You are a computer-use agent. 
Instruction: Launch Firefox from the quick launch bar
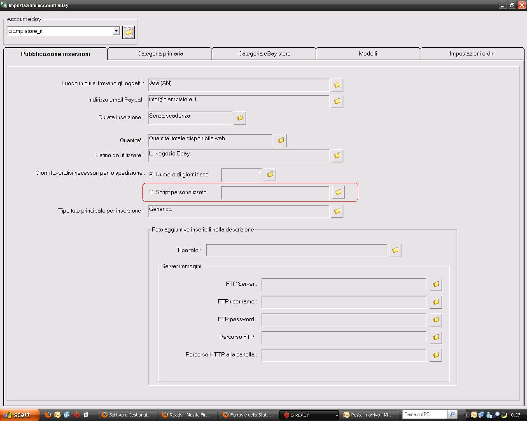pyautogui.click(x=48, y=415)
